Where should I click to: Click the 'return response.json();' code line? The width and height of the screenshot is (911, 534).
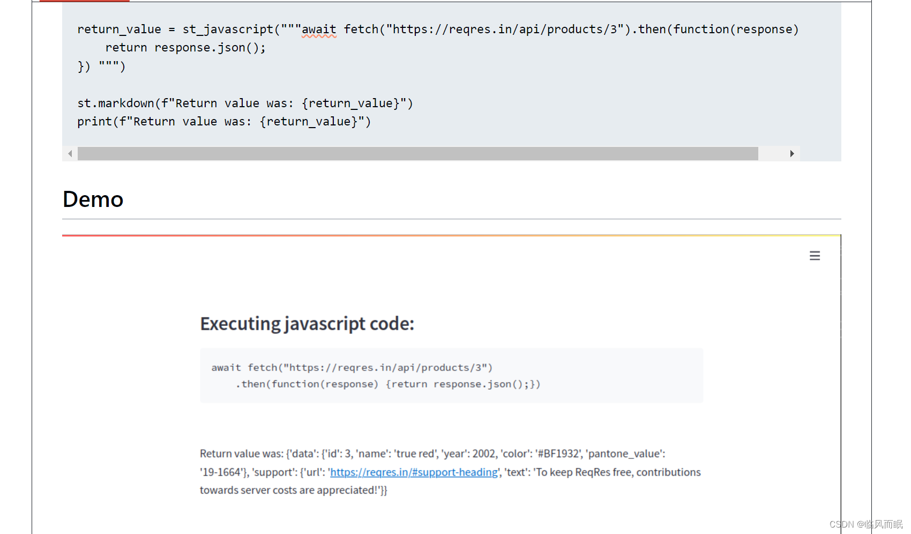point(185,47)
